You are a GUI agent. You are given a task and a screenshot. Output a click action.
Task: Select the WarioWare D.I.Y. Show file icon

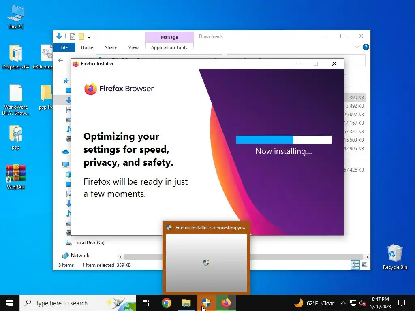[x=16, y=100]
